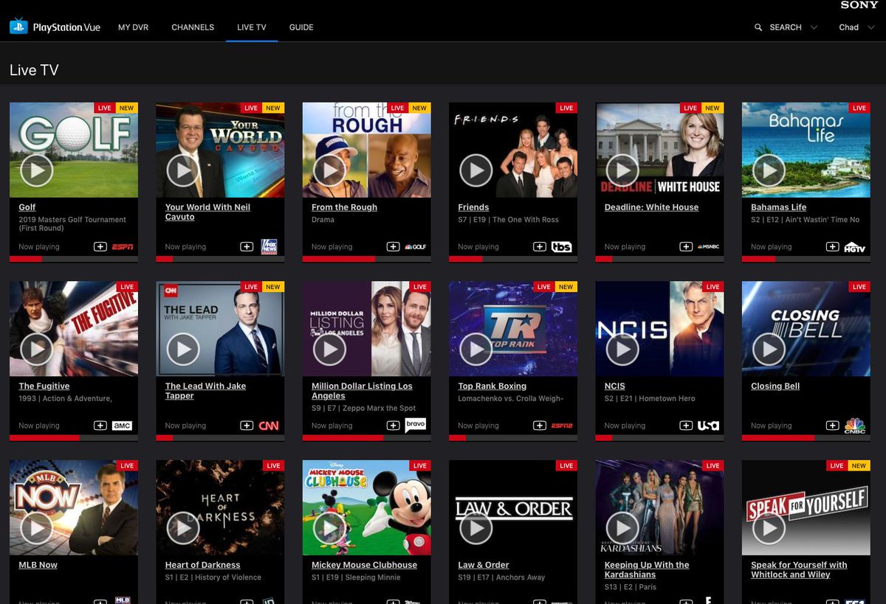The image size is (886, 604).
Task: Expand the Search dropdown arrow
Action: coord(814,27)
